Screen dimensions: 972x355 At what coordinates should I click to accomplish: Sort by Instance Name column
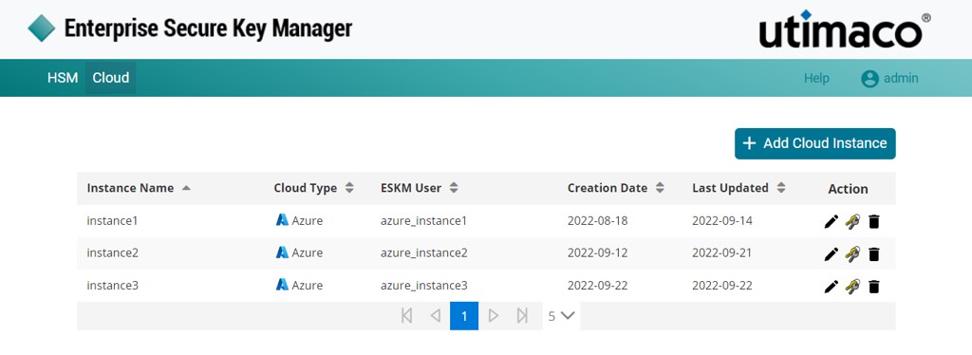click(x=139, y=188)
